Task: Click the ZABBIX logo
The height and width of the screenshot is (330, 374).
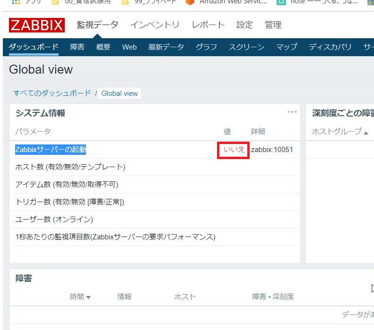Action: (37, 25)
